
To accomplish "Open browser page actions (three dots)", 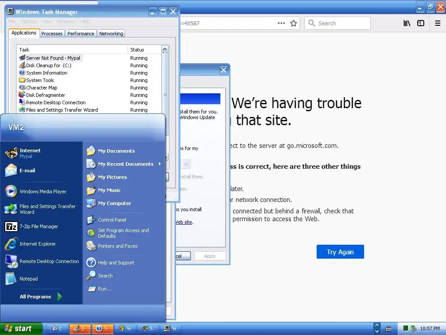I will coord(281,24).
